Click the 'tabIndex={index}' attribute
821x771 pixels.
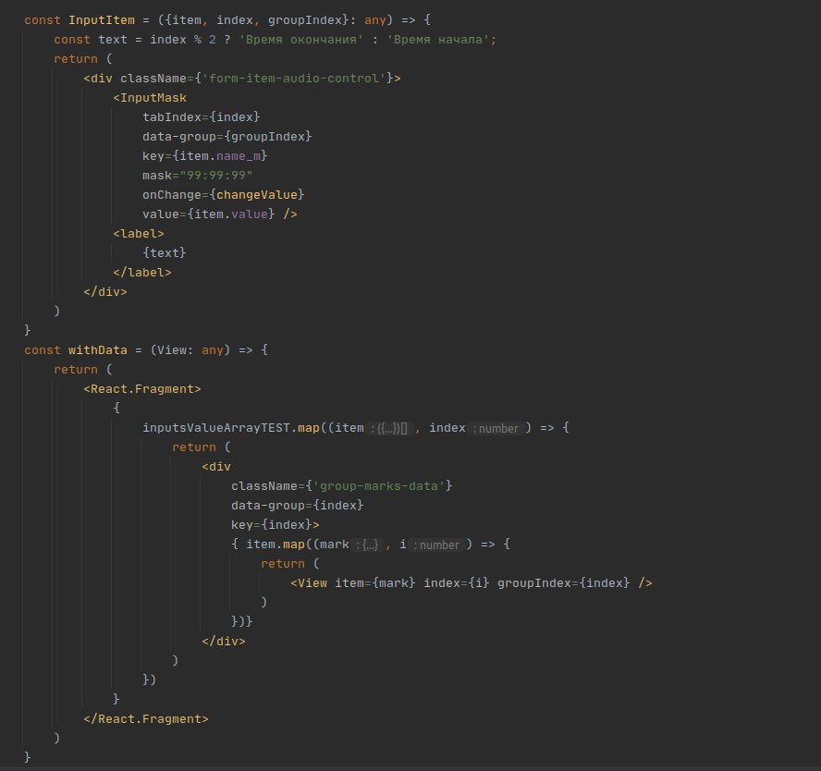point(201,117)
